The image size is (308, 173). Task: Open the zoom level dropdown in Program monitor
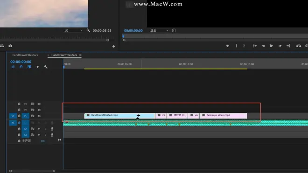[x=159, y=30]
